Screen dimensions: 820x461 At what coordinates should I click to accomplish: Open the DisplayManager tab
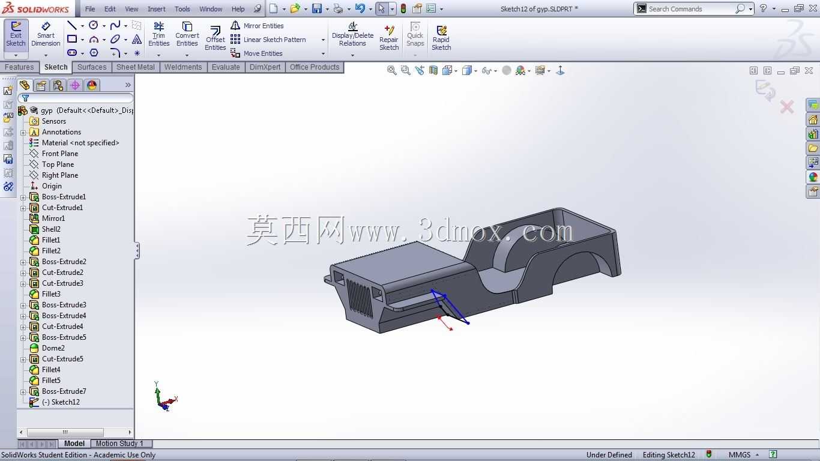tap(92, 85)
